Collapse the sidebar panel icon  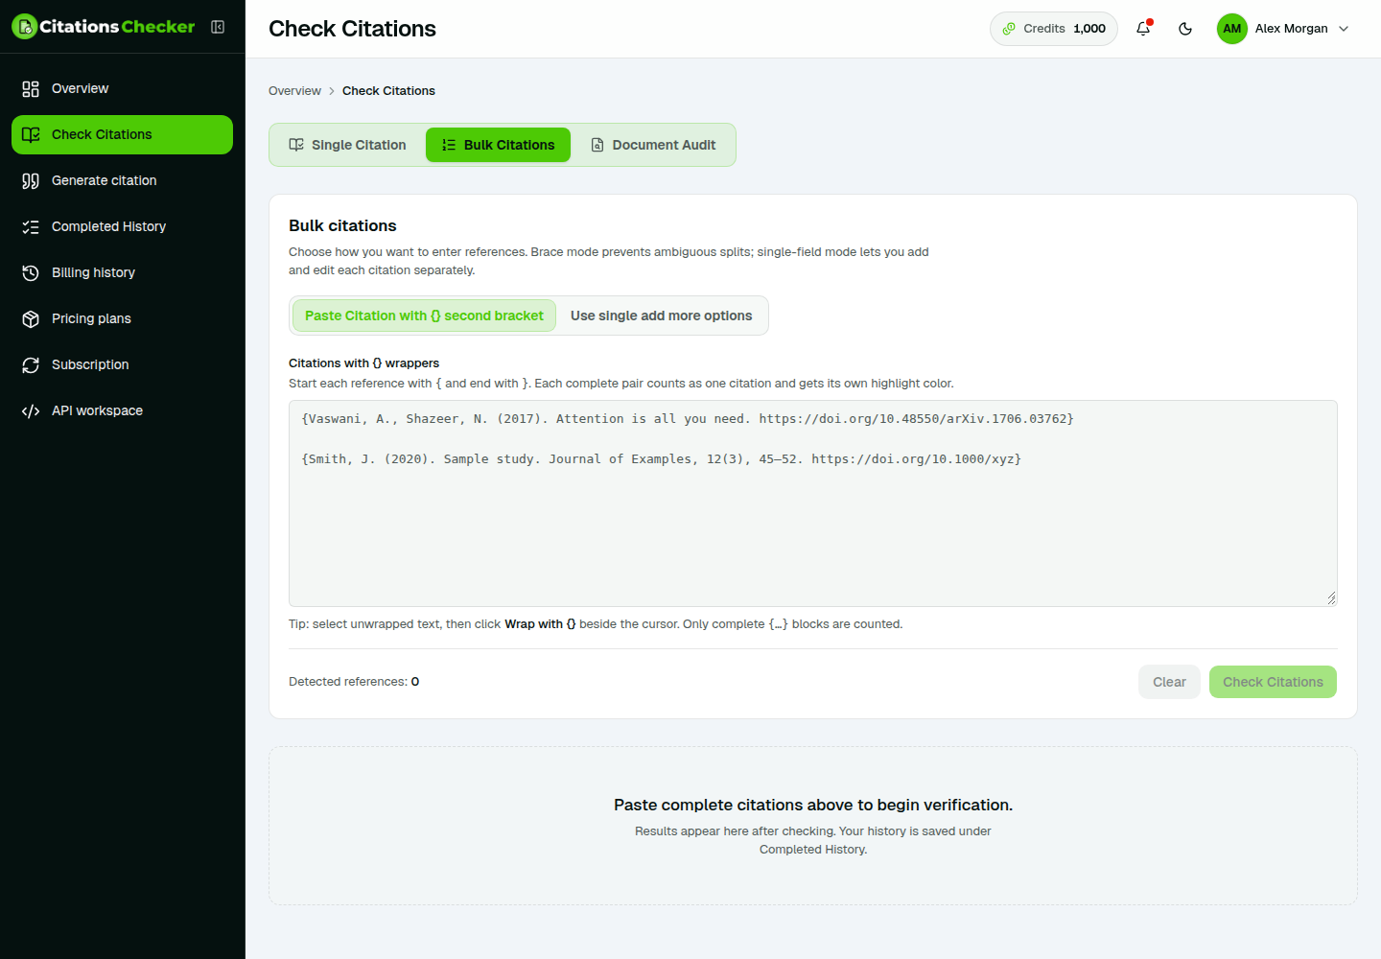[x=218, y=27]
